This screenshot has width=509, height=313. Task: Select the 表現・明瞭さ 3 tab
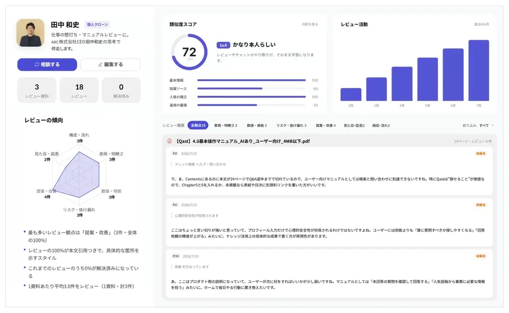click(x=226, y=125)
